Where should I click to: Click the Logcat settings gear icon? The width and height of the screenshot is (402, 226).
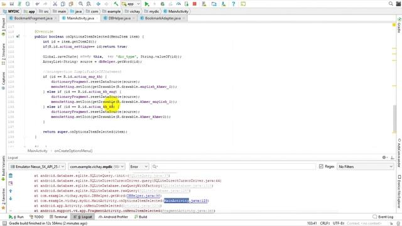coord(384,158)
